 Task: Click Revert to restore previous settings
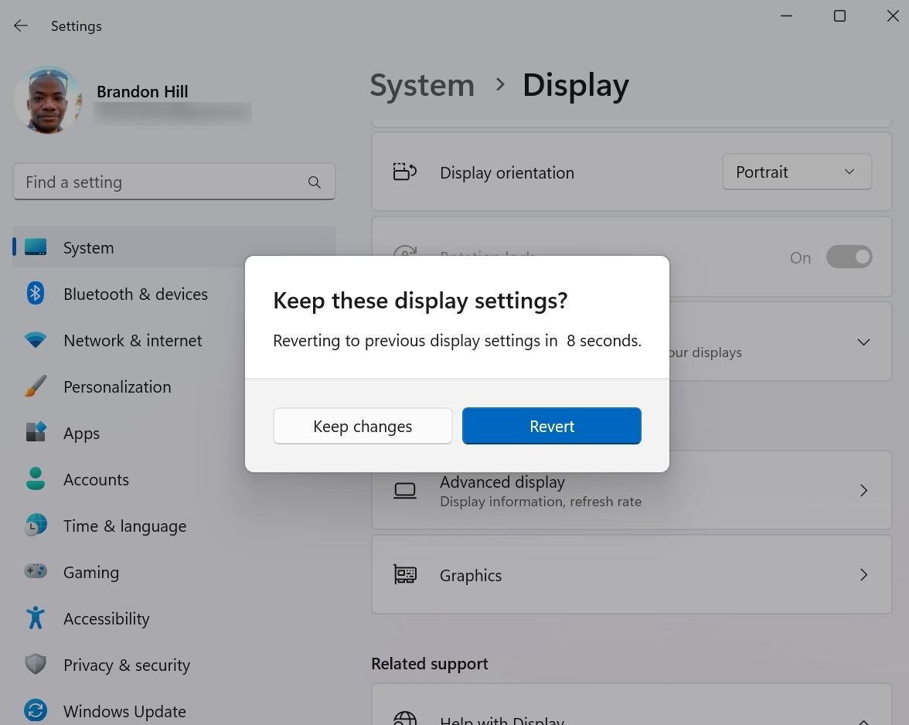coord(551,426)
